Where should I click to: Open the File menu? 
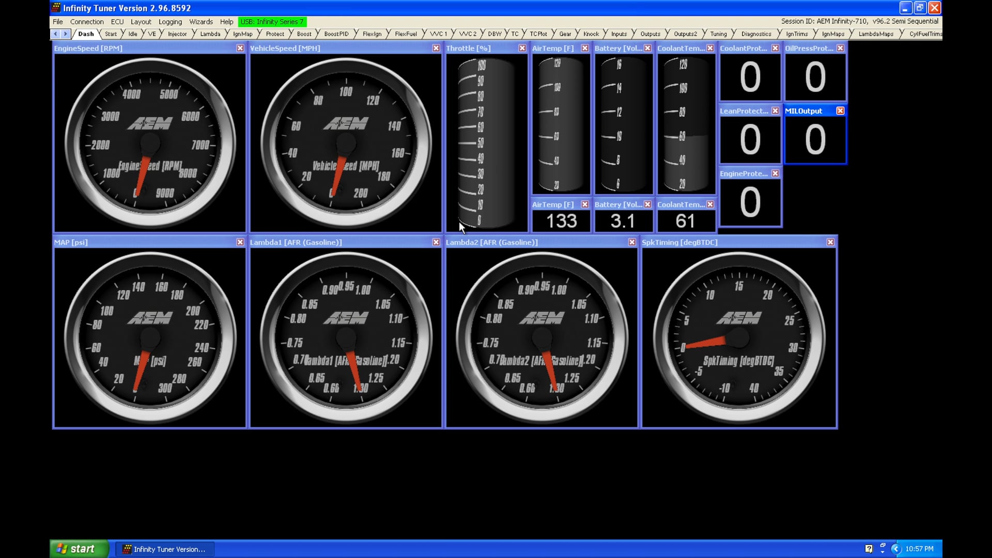point(57,22)
